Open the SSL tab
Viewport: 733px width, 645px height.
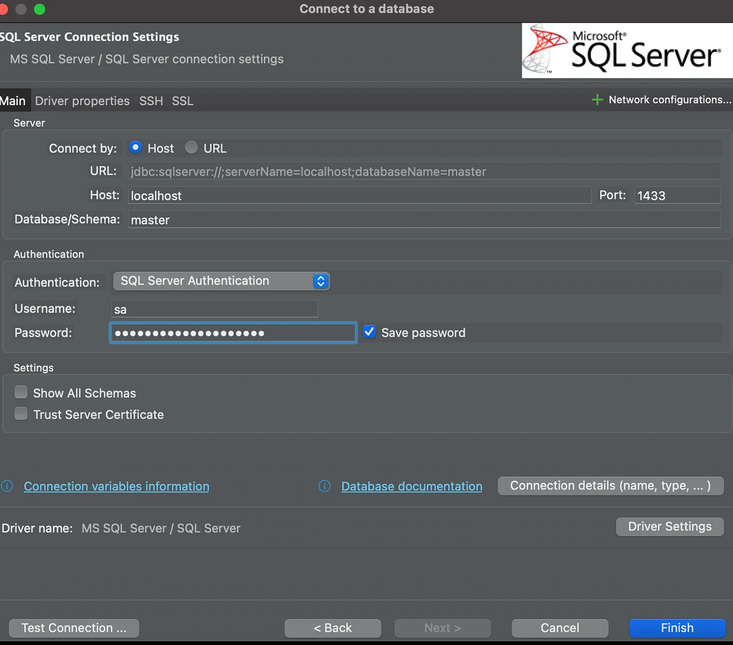click(182, 101)
